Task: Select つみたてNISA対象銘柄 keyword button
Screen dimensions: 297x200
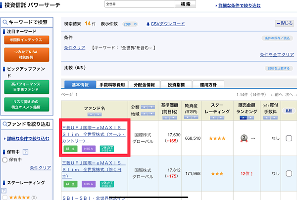Action: click(27, 55)
